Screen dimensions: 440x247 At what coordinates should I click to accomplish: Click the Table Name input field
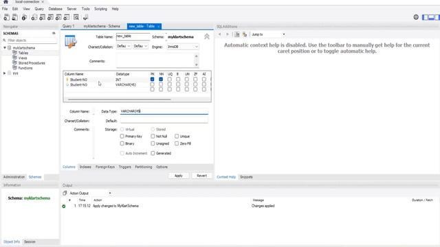click(x=133, y=36)
